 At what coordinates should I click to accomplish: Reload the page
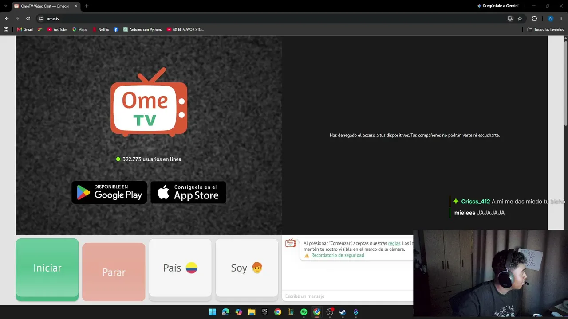[x=28, y=19]
